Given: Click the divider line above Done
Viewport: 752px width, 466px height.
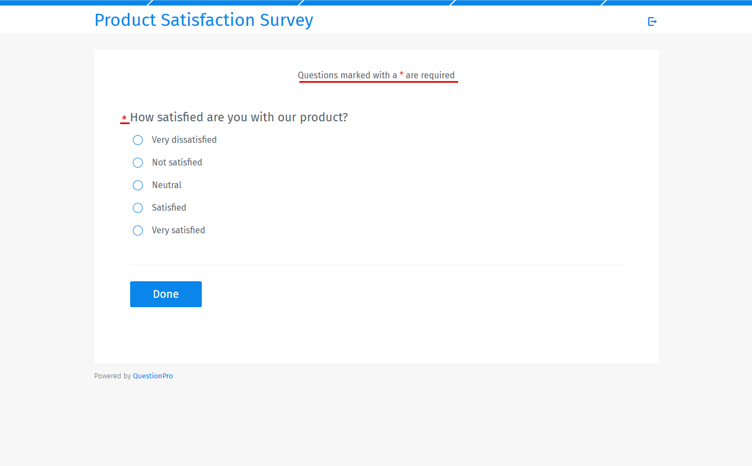Looking at the screenshot, I should pos(376,264).
